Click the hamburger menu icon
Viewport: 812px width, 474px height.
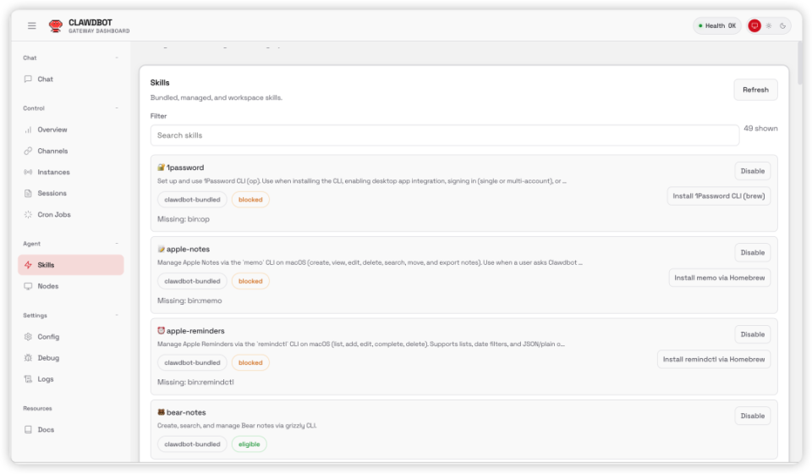click(x=32, y=25)
